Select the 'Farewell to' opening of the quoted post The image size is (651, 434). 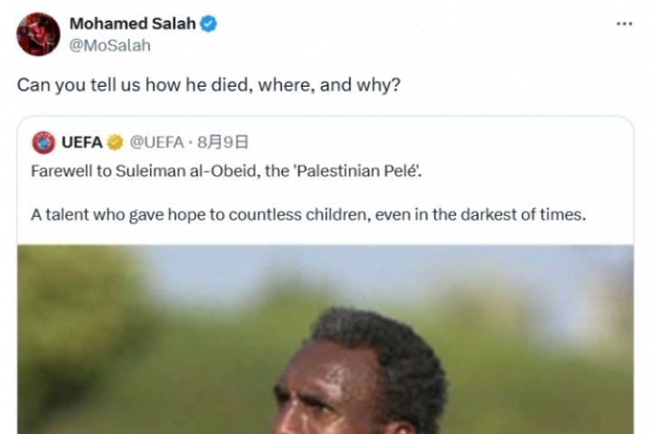(x=64, y=172)
